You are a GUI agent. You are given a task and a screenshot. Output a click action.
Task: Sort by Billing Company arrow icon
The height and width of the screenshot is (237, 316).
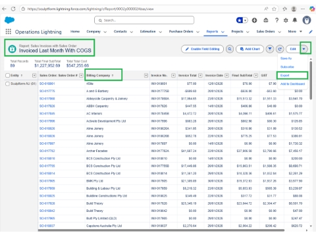point(113,76)
